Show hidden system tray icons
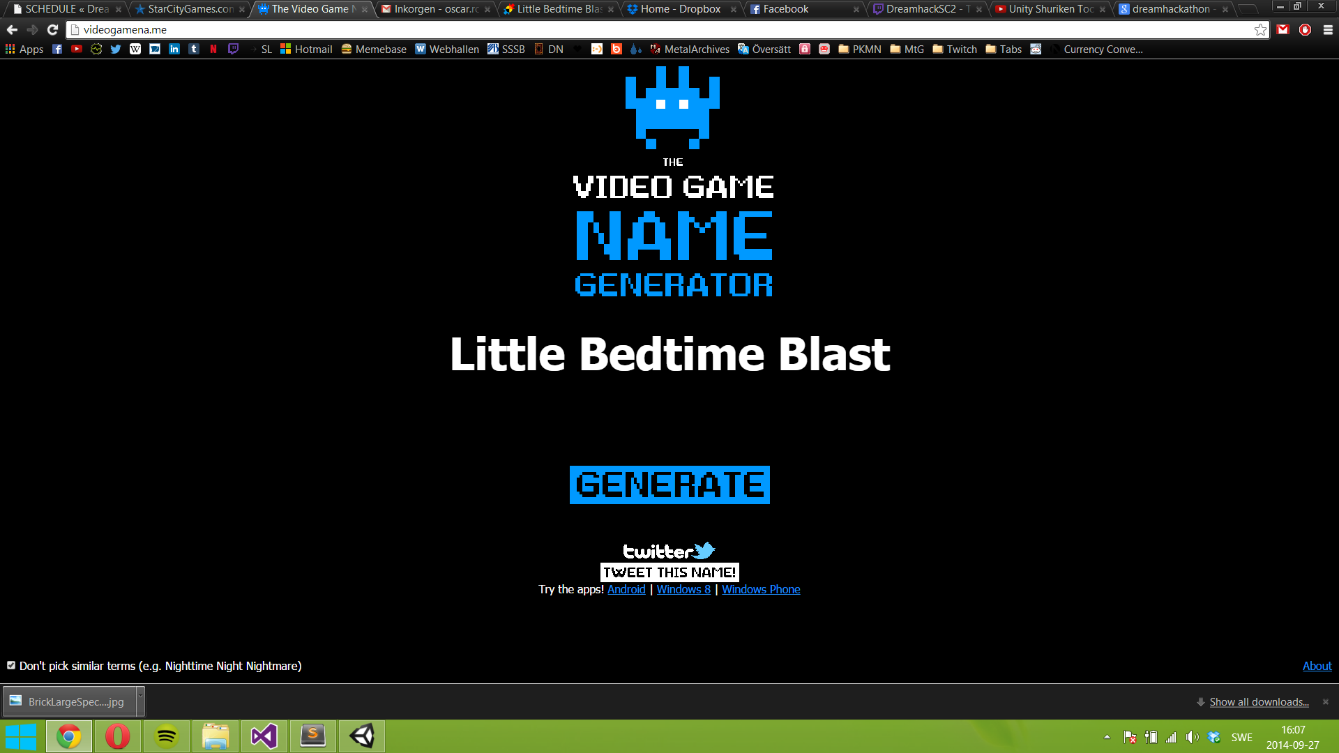The height and width of the screenshot is (753, 1339). (x=1107, y=737)
